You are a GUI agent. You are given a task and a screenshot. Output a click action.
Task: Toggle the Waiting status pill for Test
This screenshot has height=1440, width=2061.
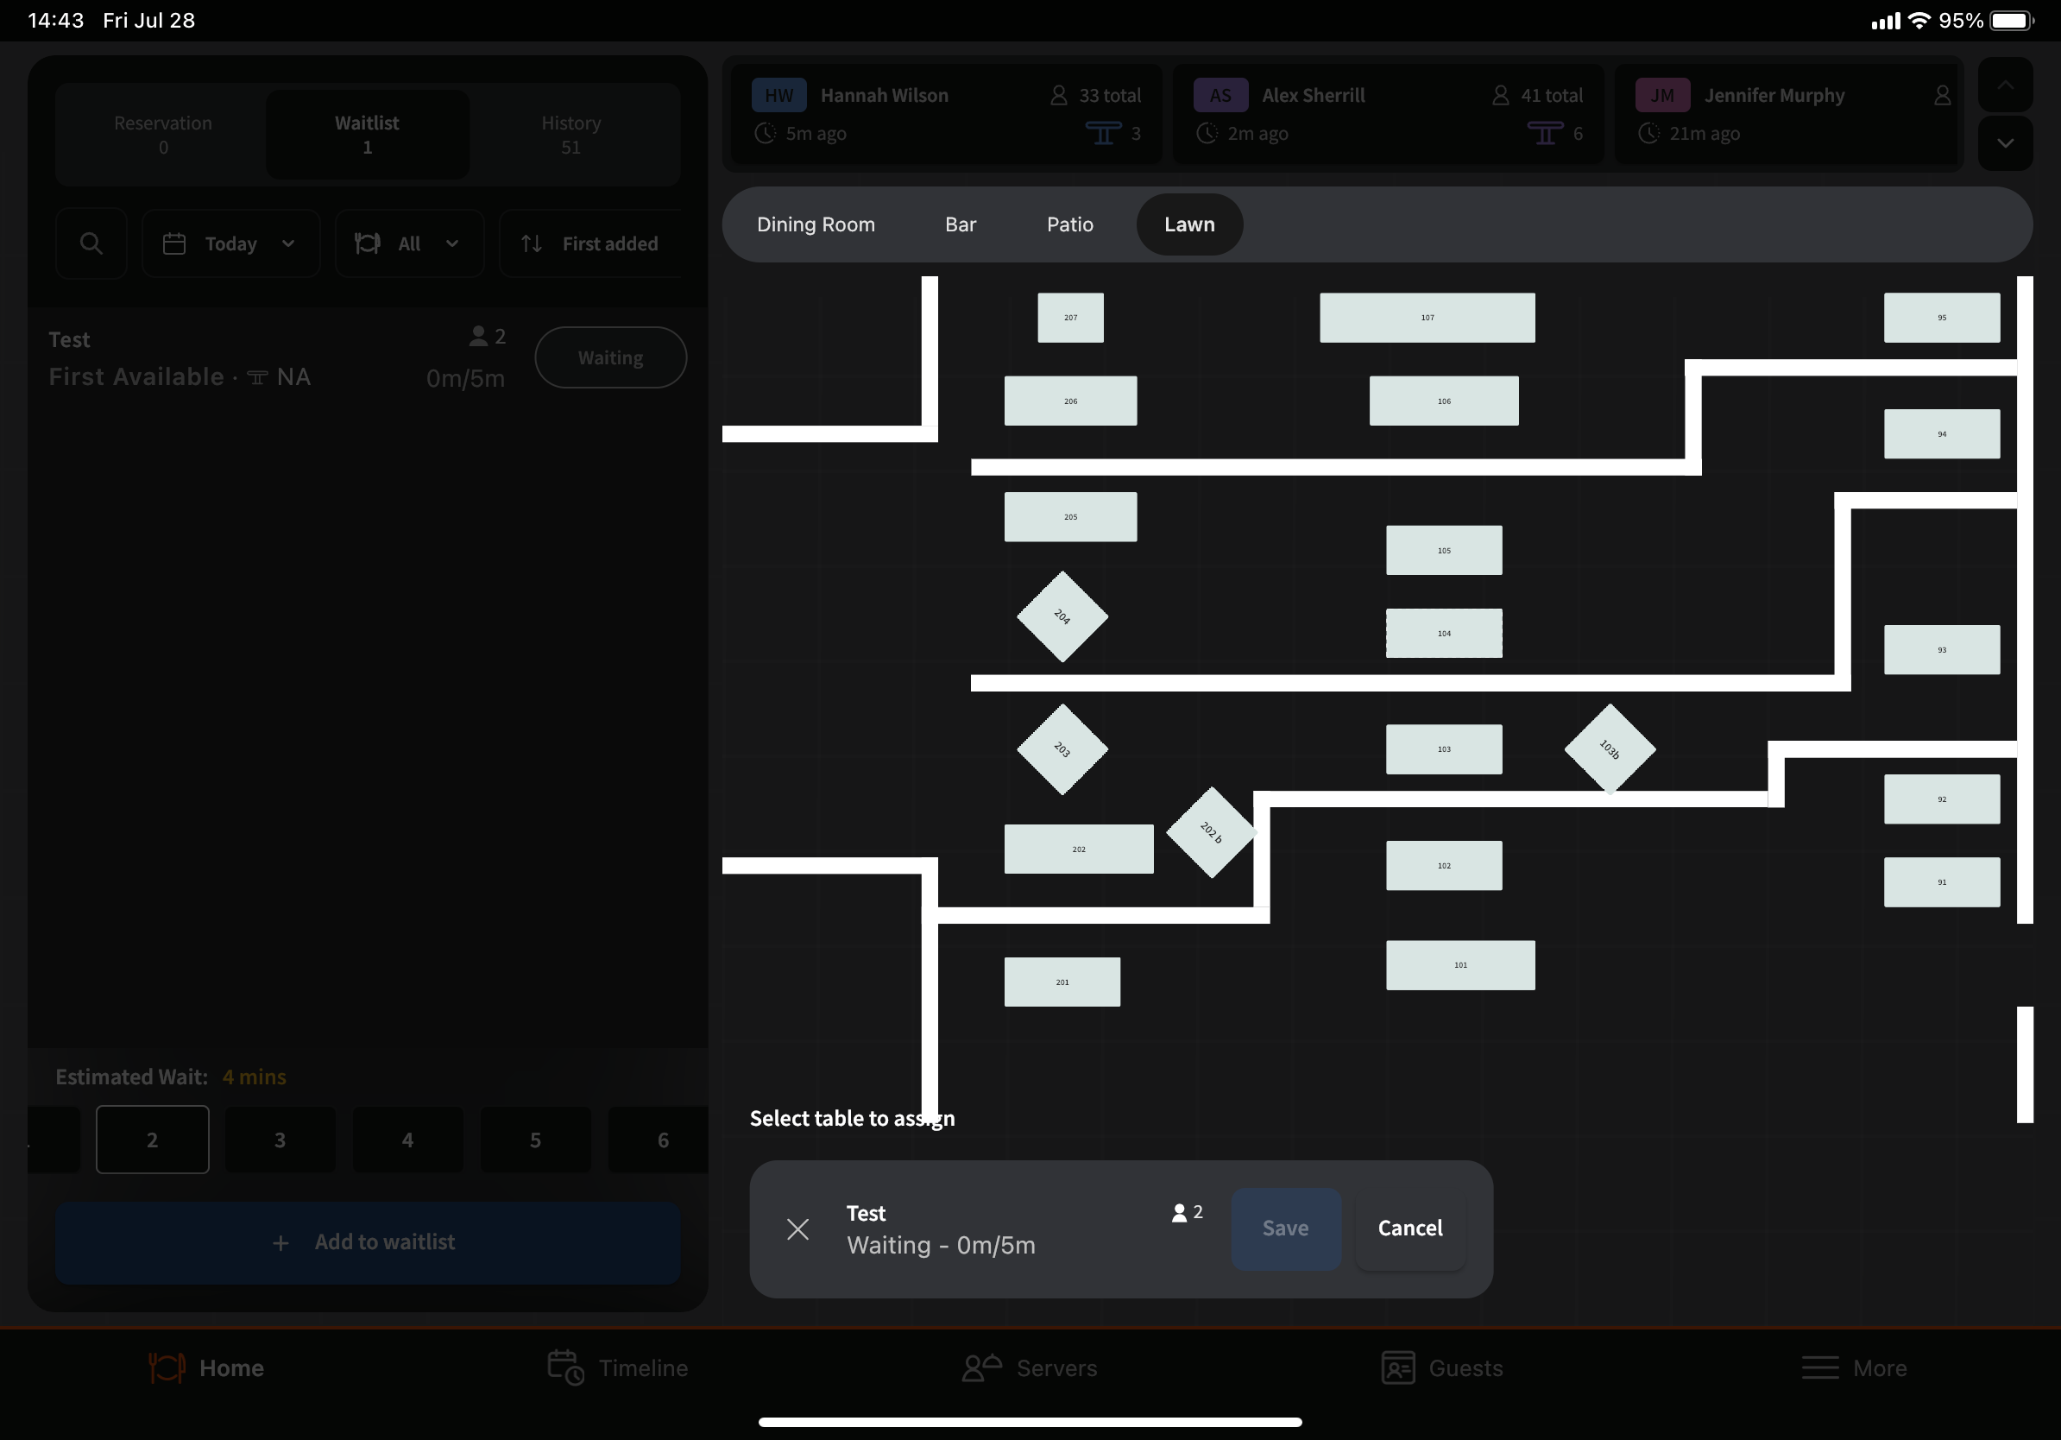tap(610, 357)
